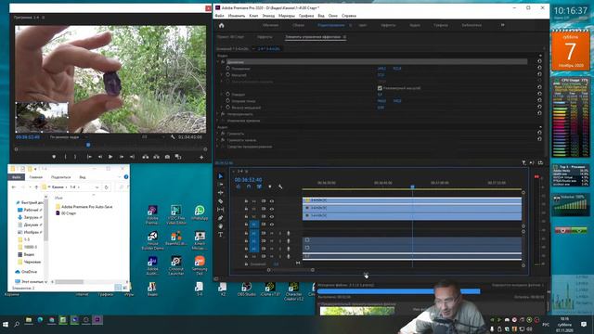594x334 pixels.
Task: Click the Lift button in Program monitor
Action: pyautogui.click(x=146, y=157)
